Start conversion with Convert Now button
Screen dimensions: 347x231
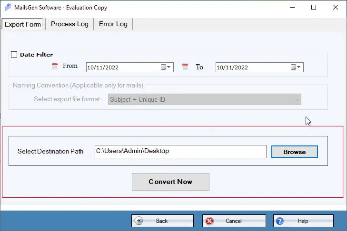tap(170, 182)
